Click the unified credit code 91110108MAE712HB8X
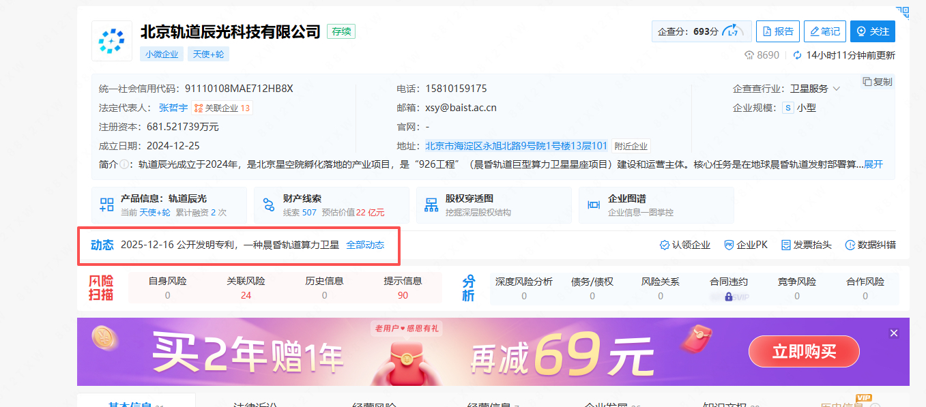The width and height of the screenshot is (926, 407). point(239,89)
